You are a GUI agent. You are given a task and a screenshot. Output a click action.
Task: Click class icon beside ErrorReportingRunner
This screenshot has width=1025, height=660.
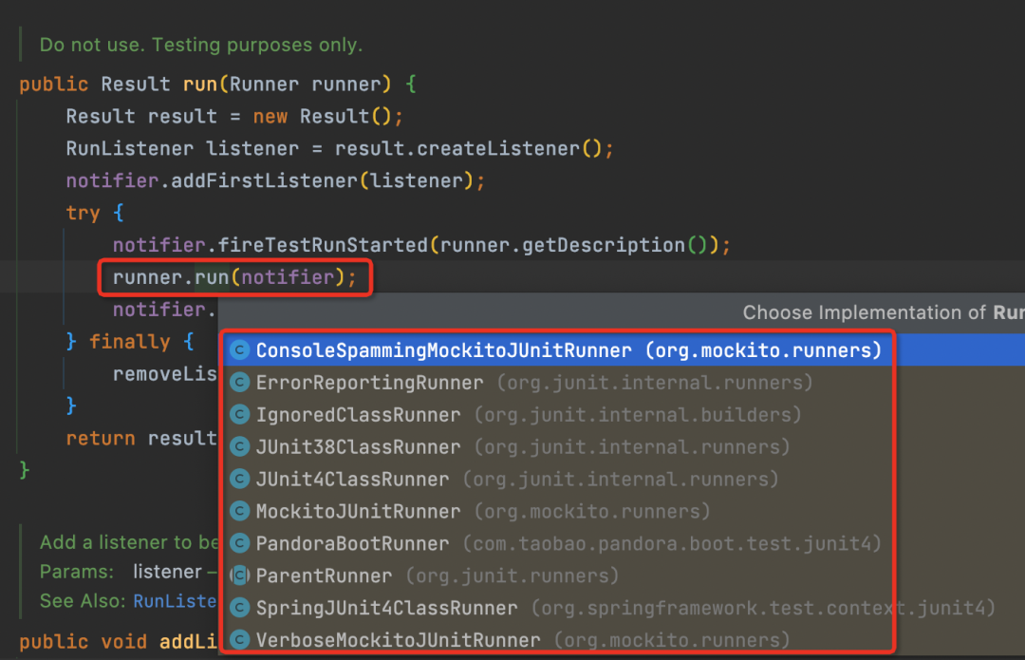(240, 383)
